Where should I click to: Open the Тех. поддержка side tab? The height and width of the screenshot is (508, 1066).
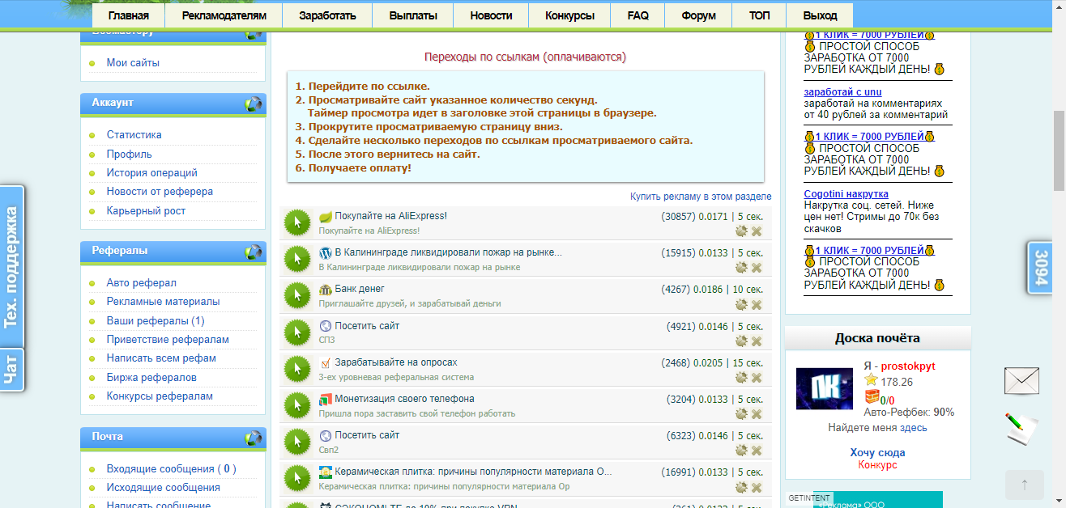click(11, 267)
